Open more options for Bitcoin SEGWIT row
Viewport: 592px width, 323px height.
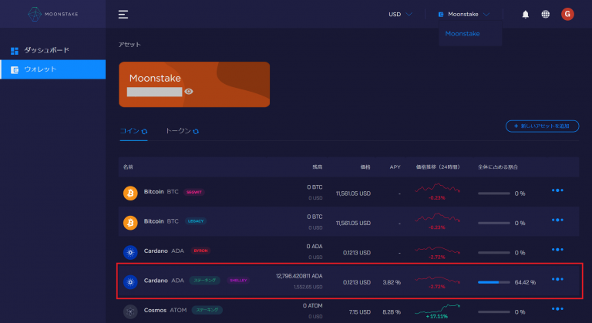(x=557, y=190)
